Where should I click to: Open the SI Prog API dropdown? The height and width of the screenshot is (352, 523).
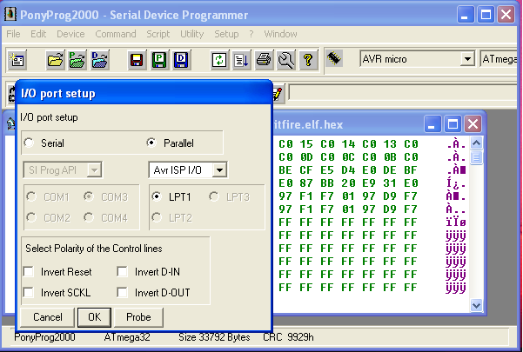click(x=94, y=170)
